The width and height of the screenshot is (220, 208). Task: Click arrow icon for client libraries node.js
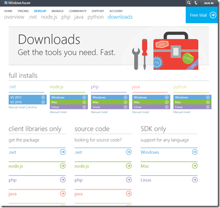pos(63,166)
